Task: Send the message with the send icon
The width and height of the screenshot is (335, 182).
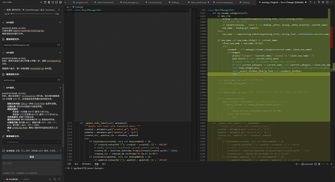Action: coord(59,179)
